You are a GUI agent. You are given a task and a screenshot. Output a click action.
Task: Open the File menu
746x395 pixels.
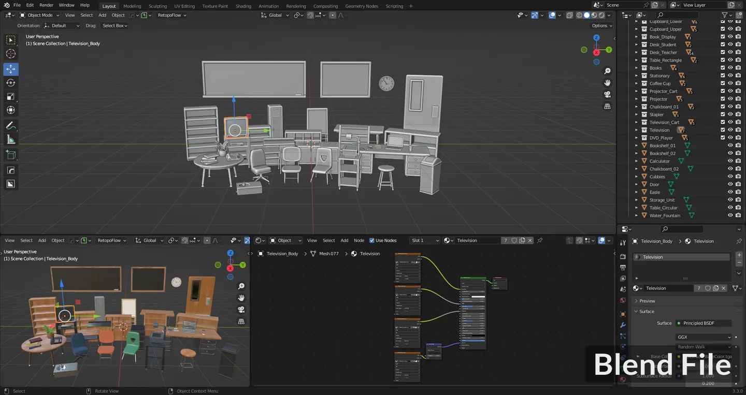point(17,5)
